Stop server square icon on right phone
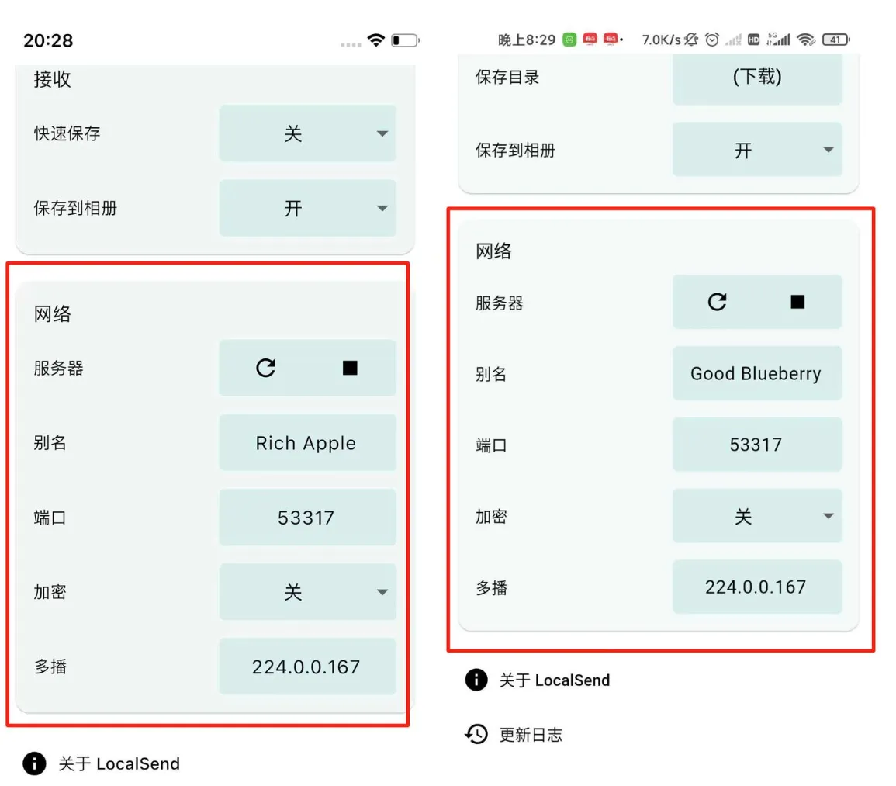Screen dimensions: 896x786 797,302
